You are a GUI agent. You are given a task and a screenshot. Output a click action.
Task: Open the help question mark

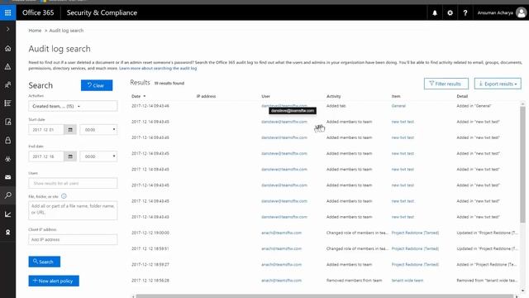[465, 13]
